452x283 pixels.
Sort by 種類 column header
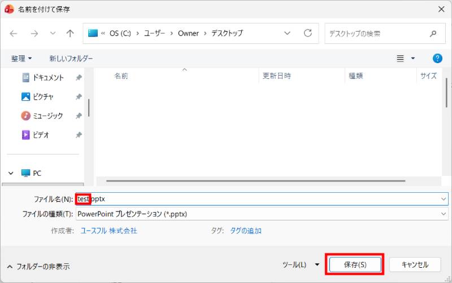click(x=356, y=76)
